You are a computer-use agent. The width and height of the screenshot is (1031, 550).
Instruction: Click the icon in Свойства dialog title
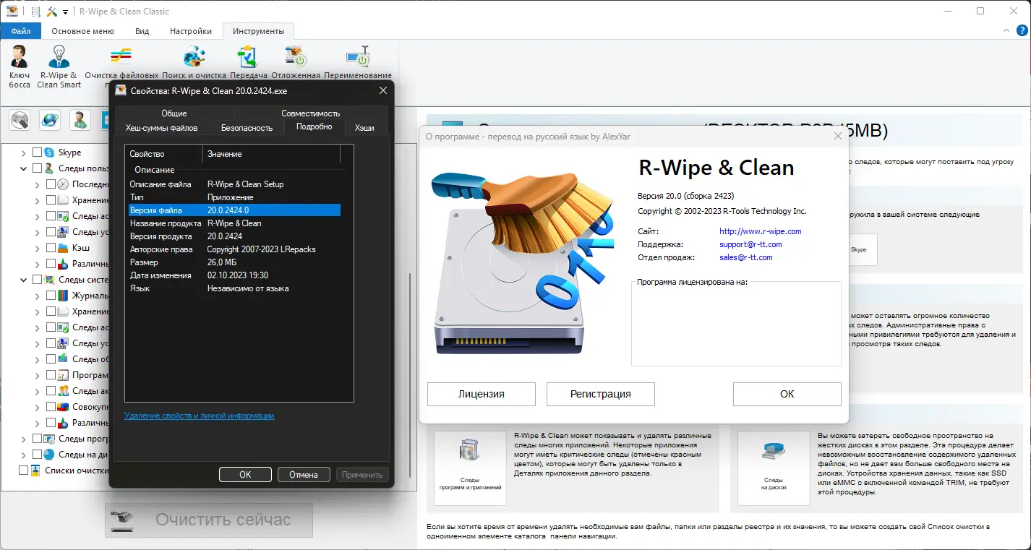(x=121, y=91)
